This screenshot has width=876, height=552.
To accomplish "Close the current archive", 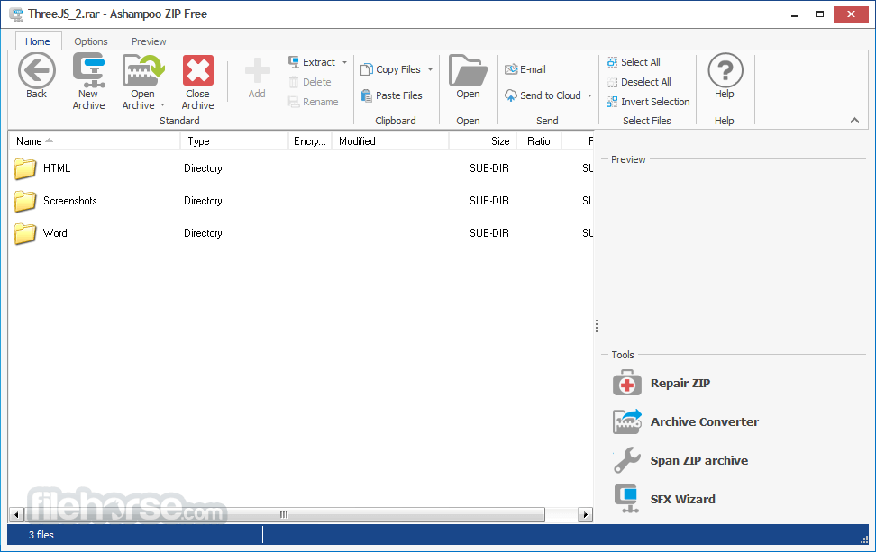I will [197, 81].
